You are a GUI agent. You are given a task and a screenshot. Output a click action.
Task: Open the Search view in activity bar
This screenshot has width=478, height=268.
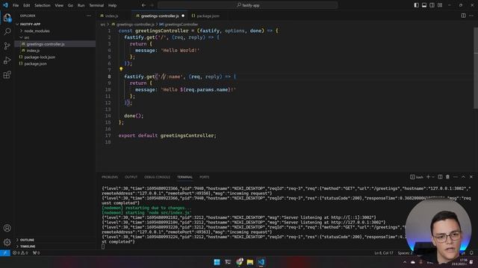tap(7, 31)
